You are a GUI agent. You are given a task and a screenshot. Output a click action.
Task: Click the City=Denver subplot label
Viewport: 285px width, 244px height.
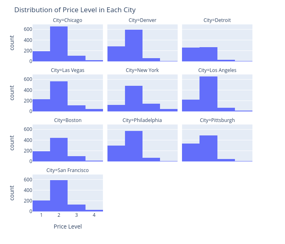point(142,20)
